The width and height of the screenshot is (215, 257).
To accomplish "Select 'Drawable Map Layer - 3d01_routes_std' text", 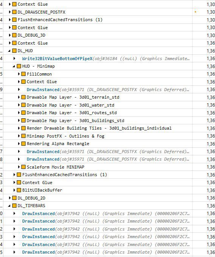I will click(72, 113).
